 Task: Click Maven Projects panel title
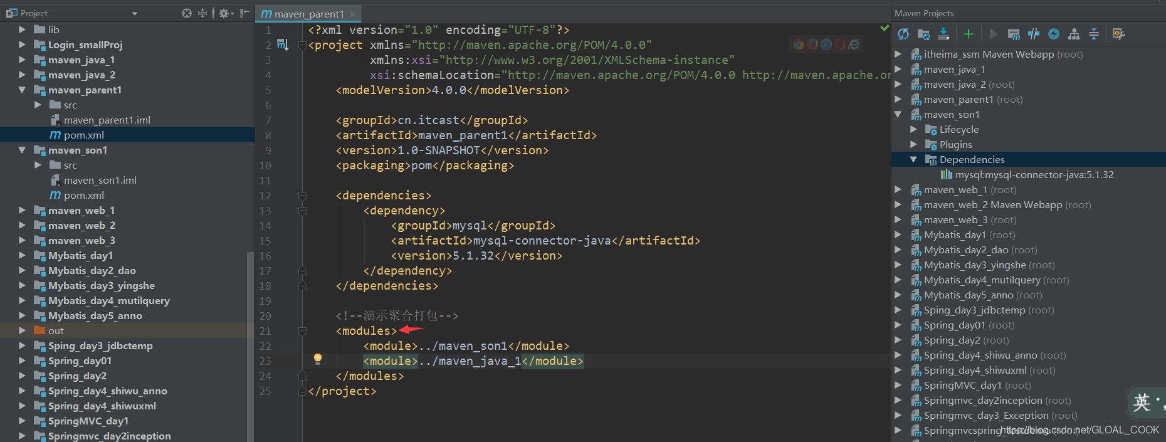924,13
